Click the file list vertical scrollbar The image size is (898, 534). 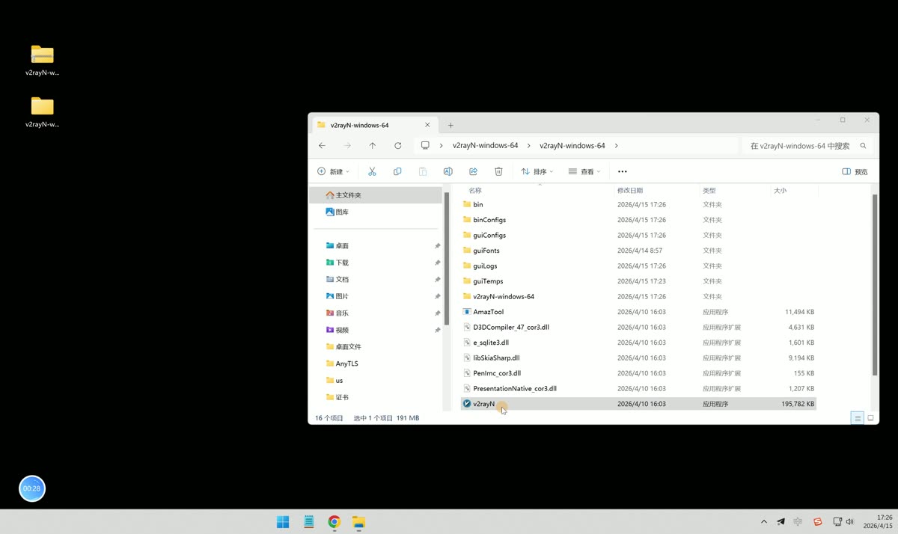pyautogui.click(x=874, y=284)
